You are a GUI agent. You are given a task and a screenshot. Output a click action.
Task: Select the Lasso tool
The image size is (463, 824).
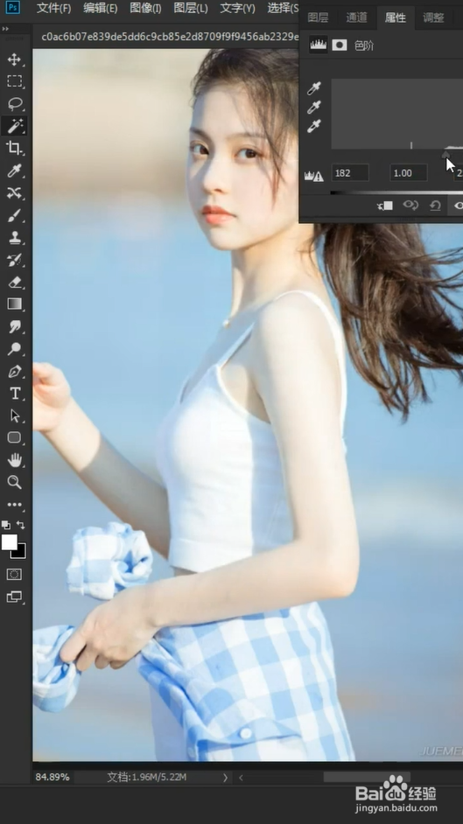pos(14,103)
